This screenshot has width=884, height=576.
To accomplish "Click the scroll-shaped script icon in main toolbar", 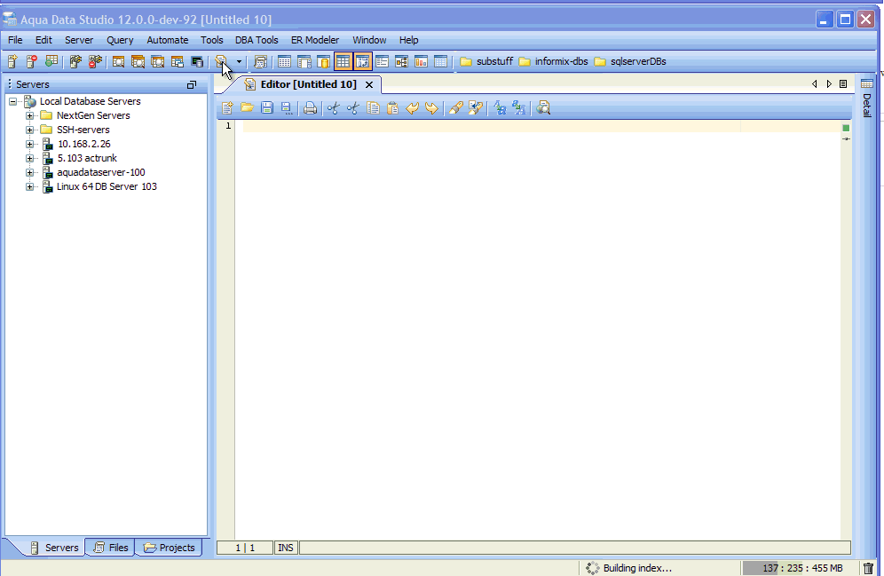I will tap(260, 61).
